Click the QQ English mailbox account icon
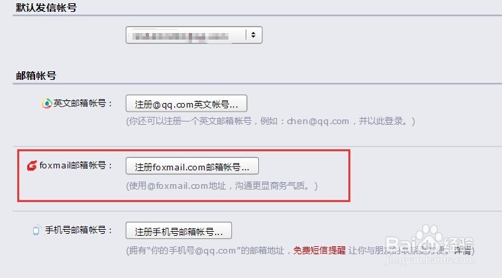This screenshot has height=278, width=502. coord(46,104)
